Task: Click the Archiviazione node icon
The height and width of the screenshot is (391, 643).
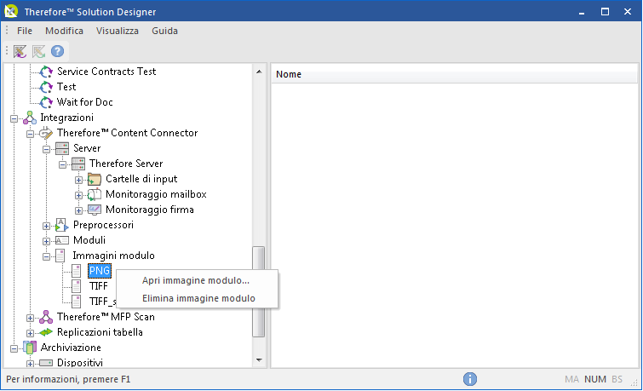Action: pos(30,348)
